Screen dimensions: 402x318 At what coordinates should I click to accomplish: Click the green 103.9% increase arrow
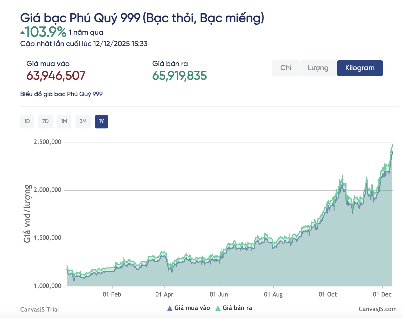coord(23,33)
